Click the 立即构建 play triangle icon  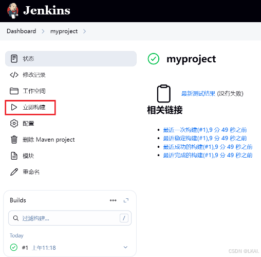[14, 107]
